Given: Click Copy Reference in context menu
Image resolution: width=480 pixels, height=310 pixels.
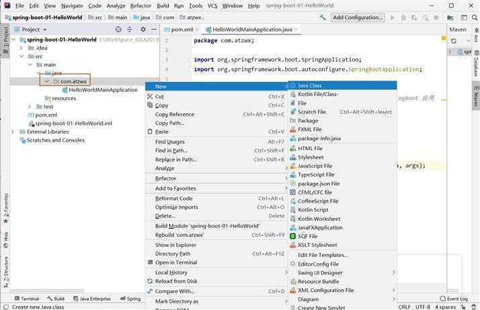Looking at the screenshot, I should pyautogui.click(x=216, y=114).
